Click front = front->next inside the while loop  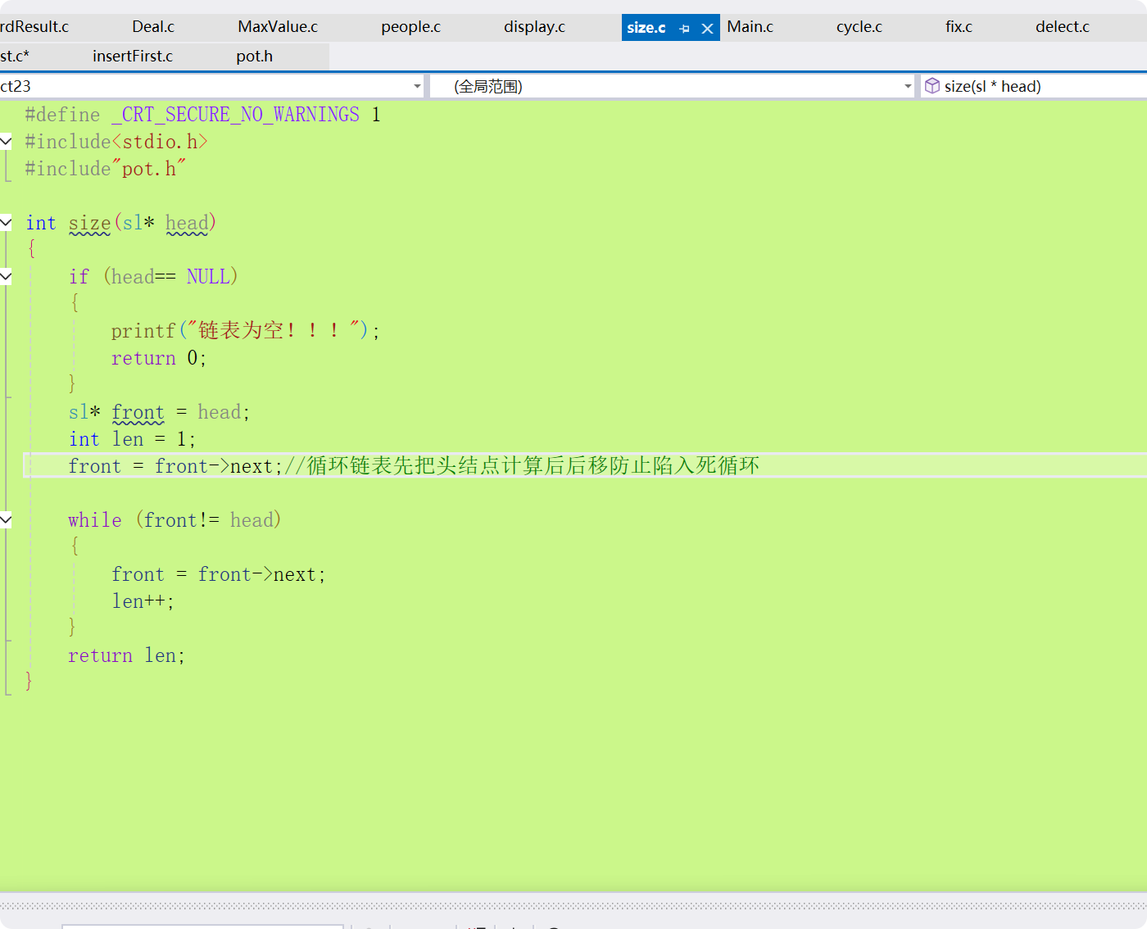(x=219, y=574)
